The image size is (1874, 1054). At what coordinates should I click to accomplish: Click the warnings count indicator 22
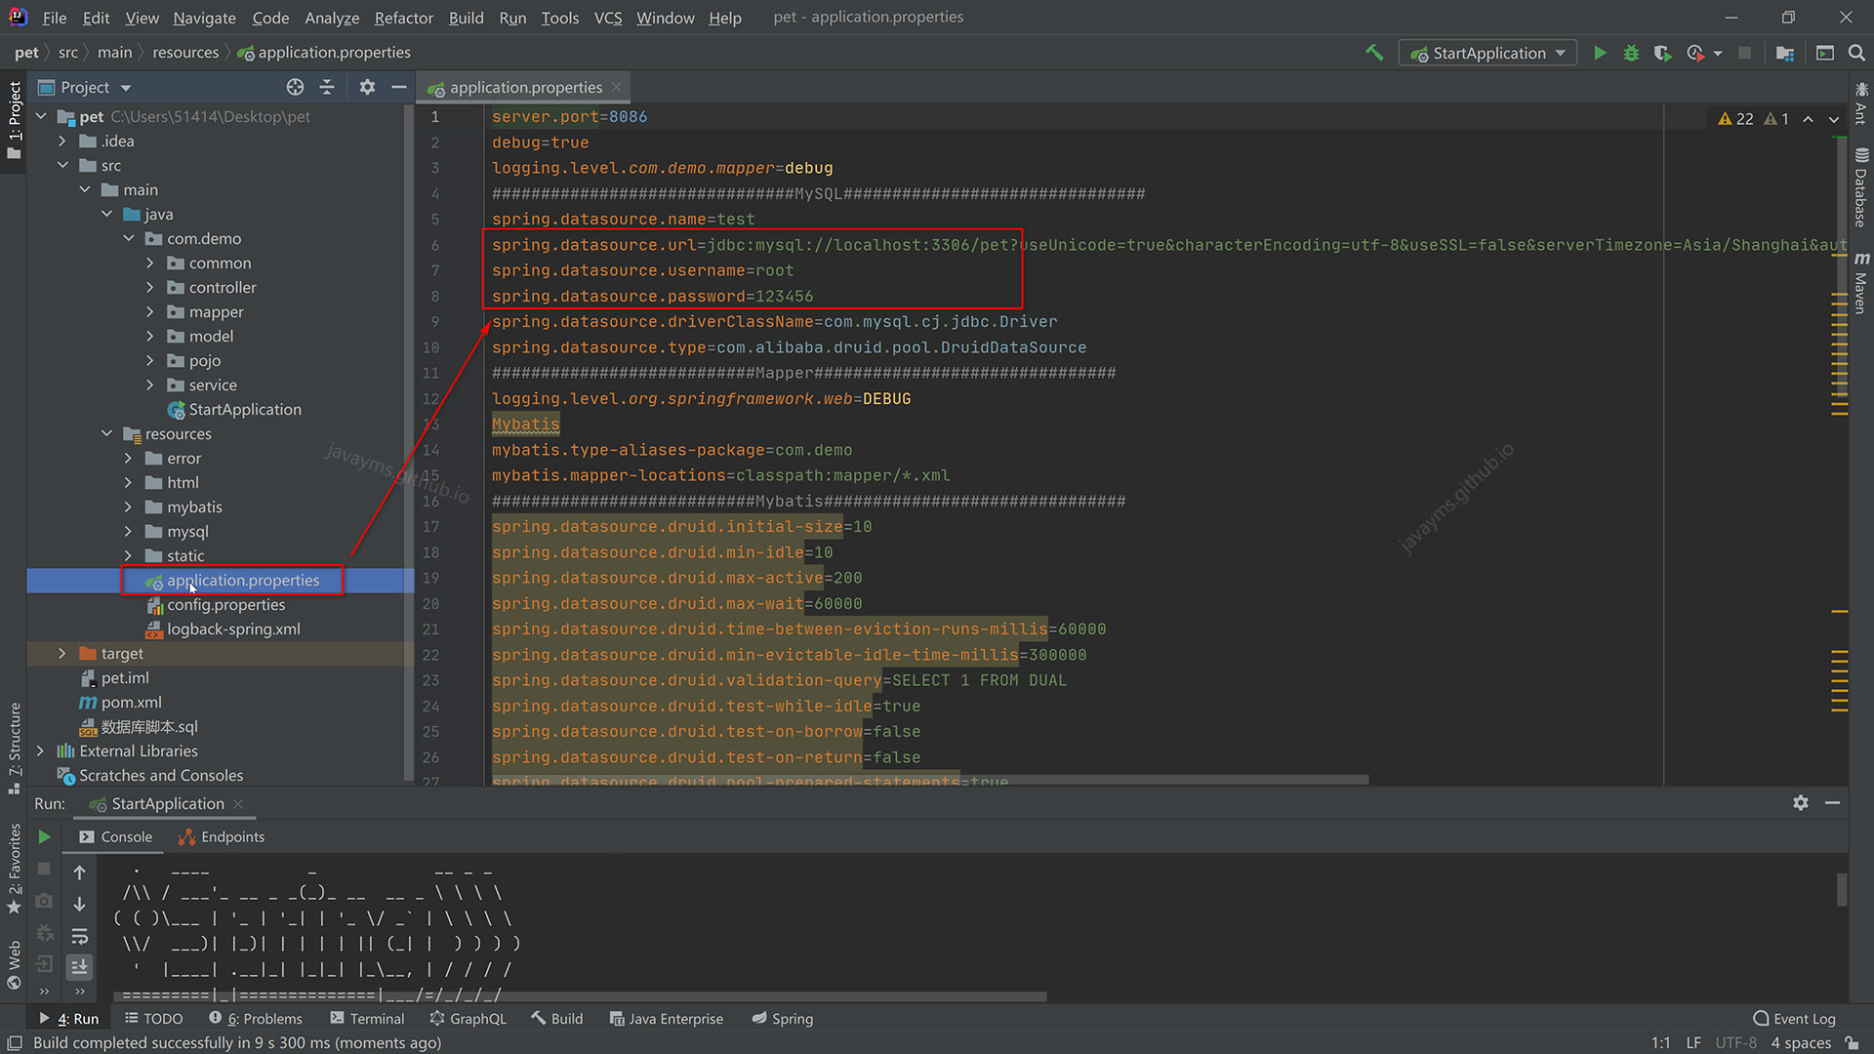pyautogui.click(x=1735, y=119)
